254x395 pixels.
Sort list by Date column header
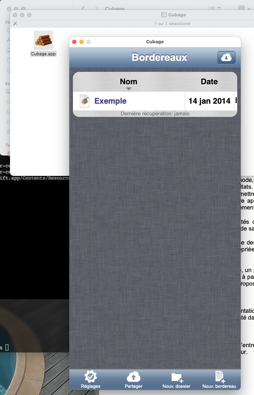pos(209,82)
